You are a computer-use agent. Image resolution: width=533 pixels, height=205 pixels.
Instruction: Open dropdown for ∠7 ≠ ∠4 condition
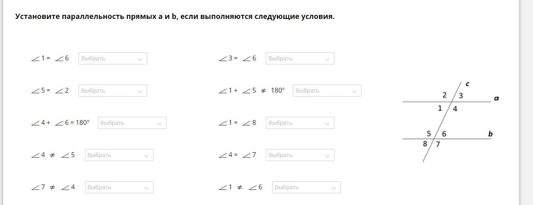[x=119, y=187]
